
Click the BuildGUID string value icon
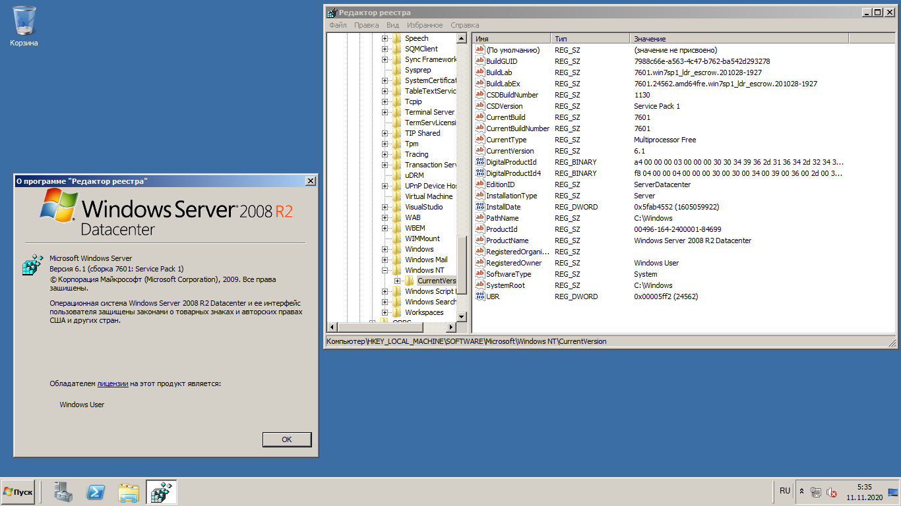(x=480, y=61)
